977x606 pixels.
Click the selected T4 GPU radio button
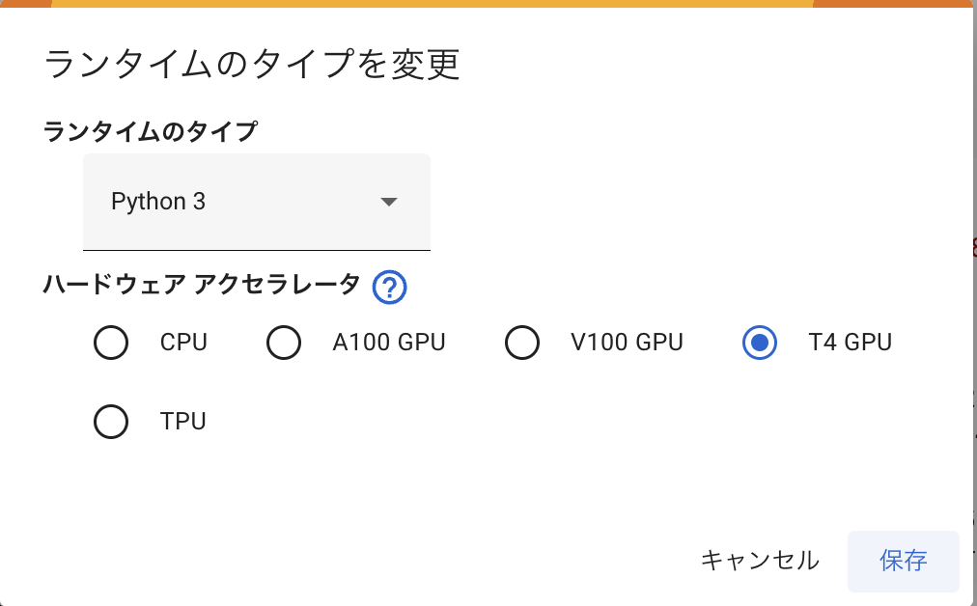[x=760, y=343]
